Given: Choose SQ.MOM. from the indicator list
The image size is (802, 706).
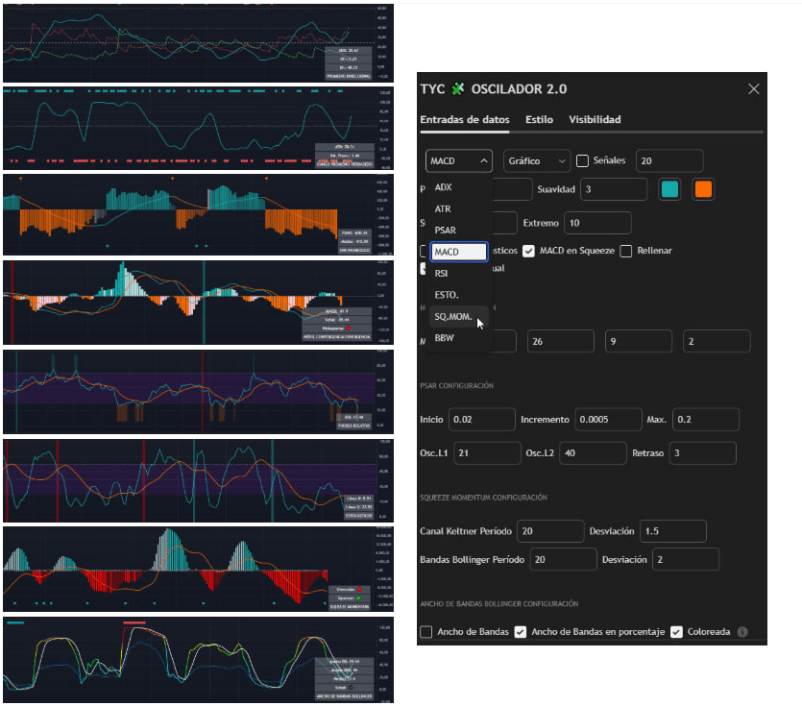Looking at the screenshot, I should click(x=451, y=316).
